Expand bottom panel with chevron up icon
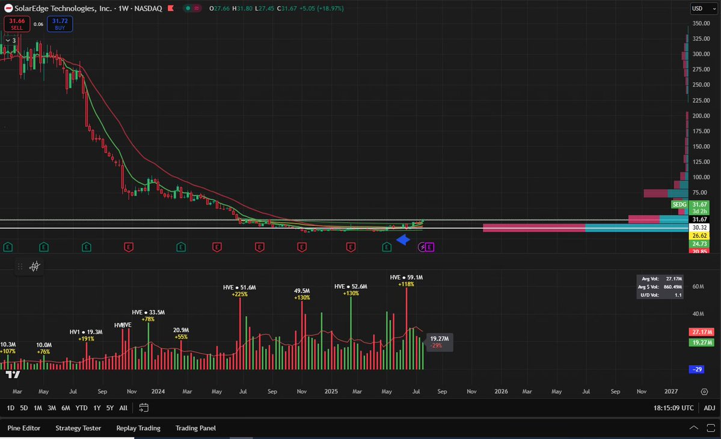This screenshot has width=721, height=439. [x=693, y=428]
